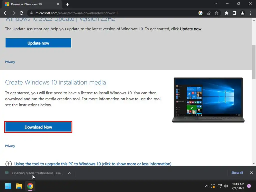Viewport: 256px width, 192px height.
Task: Open the network tray icon
Action: click(x=219, y=186)
